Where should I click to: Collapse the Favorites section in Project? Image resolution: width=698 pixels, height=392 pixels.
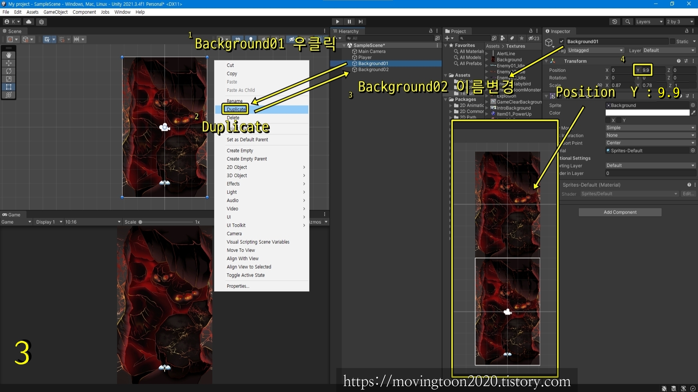coord(446,45)
